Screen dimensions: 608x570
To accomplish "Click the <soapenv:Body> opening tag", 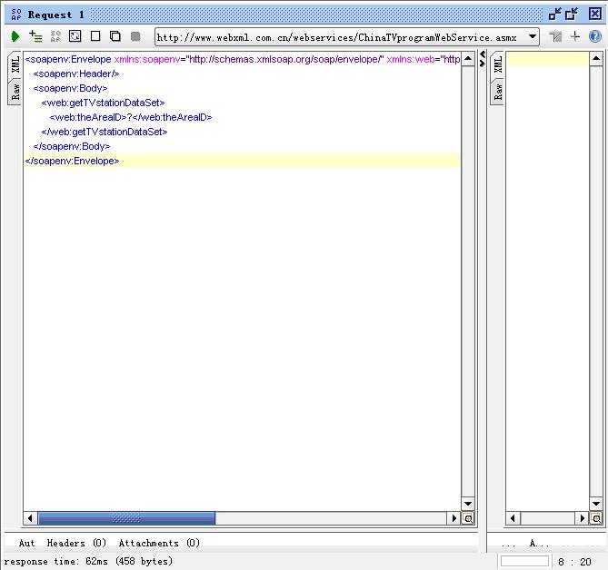I will coord(70,88).
